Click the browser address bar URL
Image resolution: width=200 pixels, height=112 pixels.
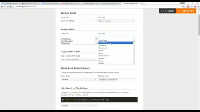[26, 7]
